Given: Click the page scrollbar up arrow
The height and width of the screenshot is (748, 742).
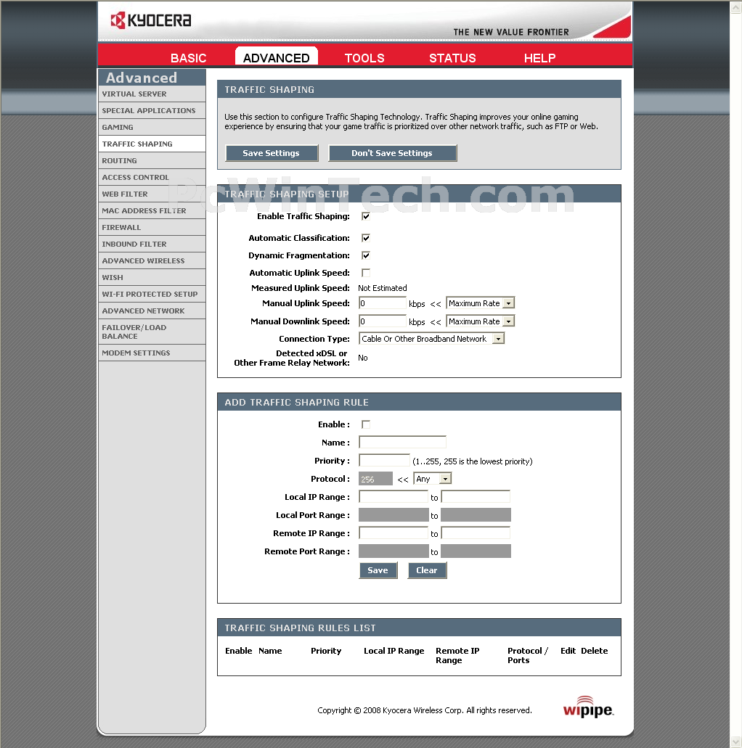Looking at the screenshot, I should pos(735,8).
